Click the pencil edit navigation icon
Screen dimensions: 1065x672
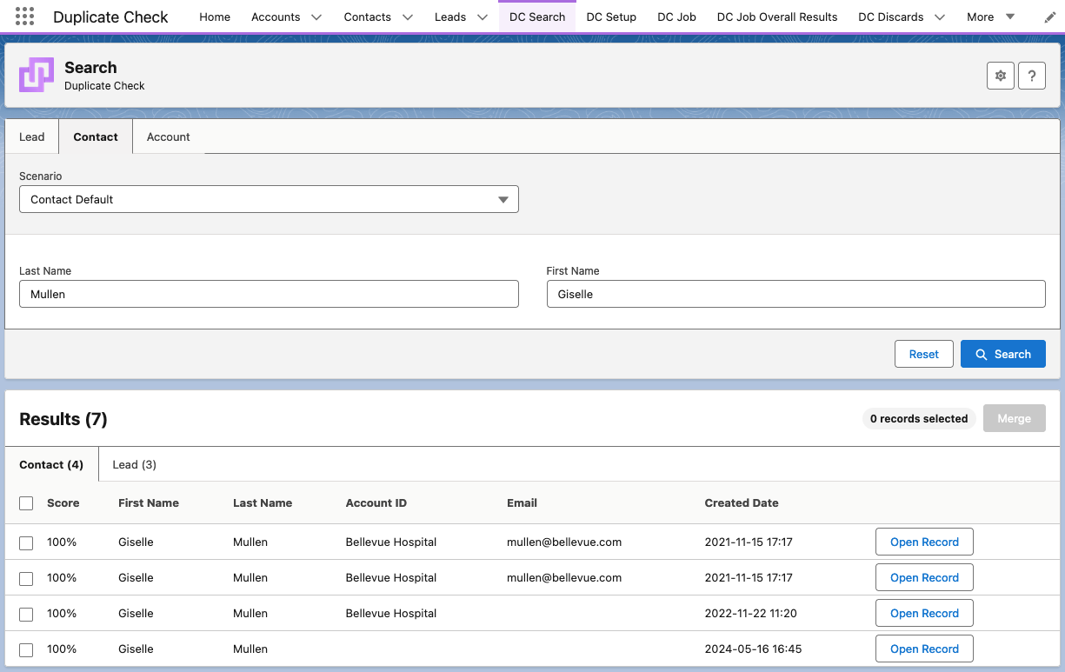[x=1050, y=17]
